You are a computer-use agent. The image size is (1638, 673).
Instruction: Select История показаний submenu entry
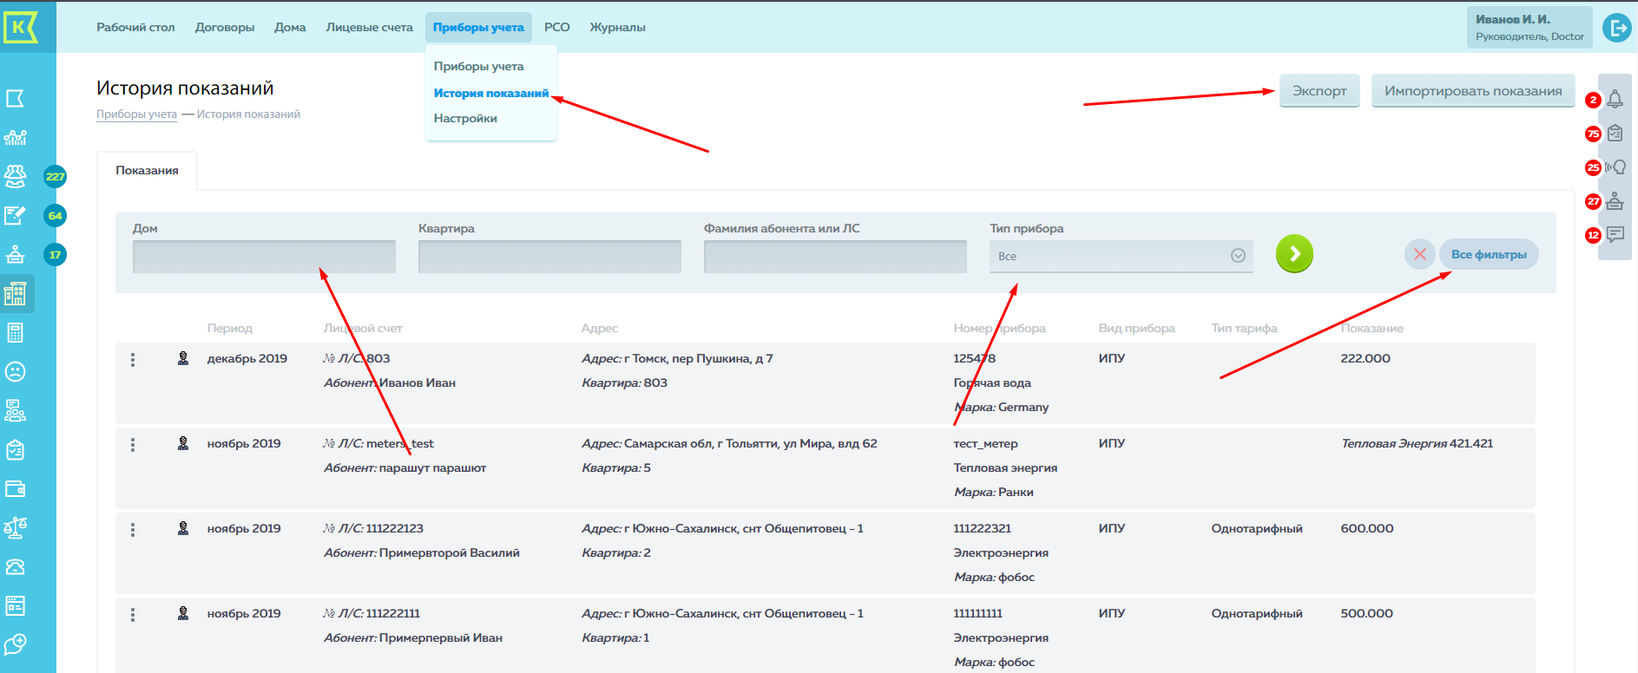pyautogui.click(x=491, y=93)
